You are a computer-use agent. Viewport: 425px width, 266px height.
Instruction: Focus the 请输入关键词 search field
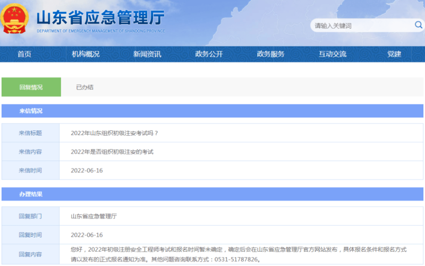coord(361,25)
